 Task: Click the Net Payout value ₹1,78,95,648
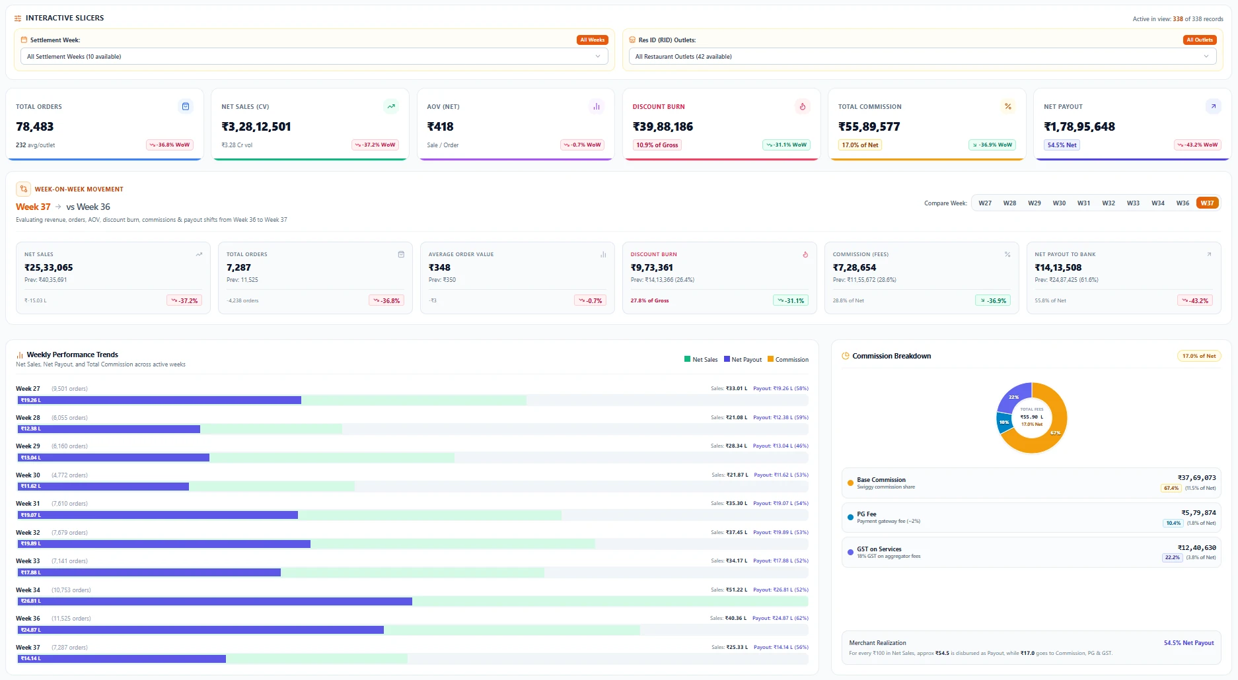(1079, 127)
